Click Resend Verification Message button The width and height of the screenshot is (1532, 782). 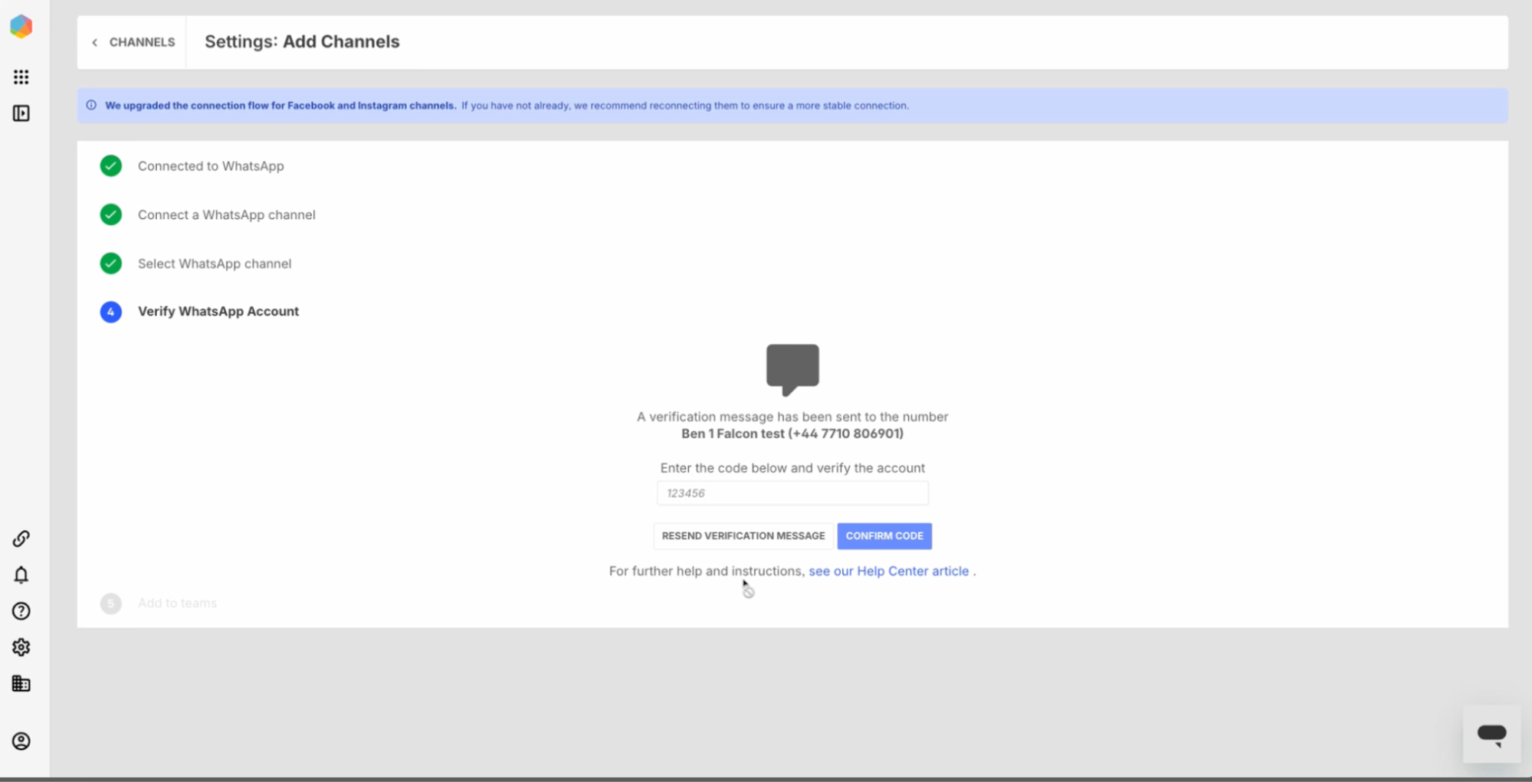click(743, 536)
